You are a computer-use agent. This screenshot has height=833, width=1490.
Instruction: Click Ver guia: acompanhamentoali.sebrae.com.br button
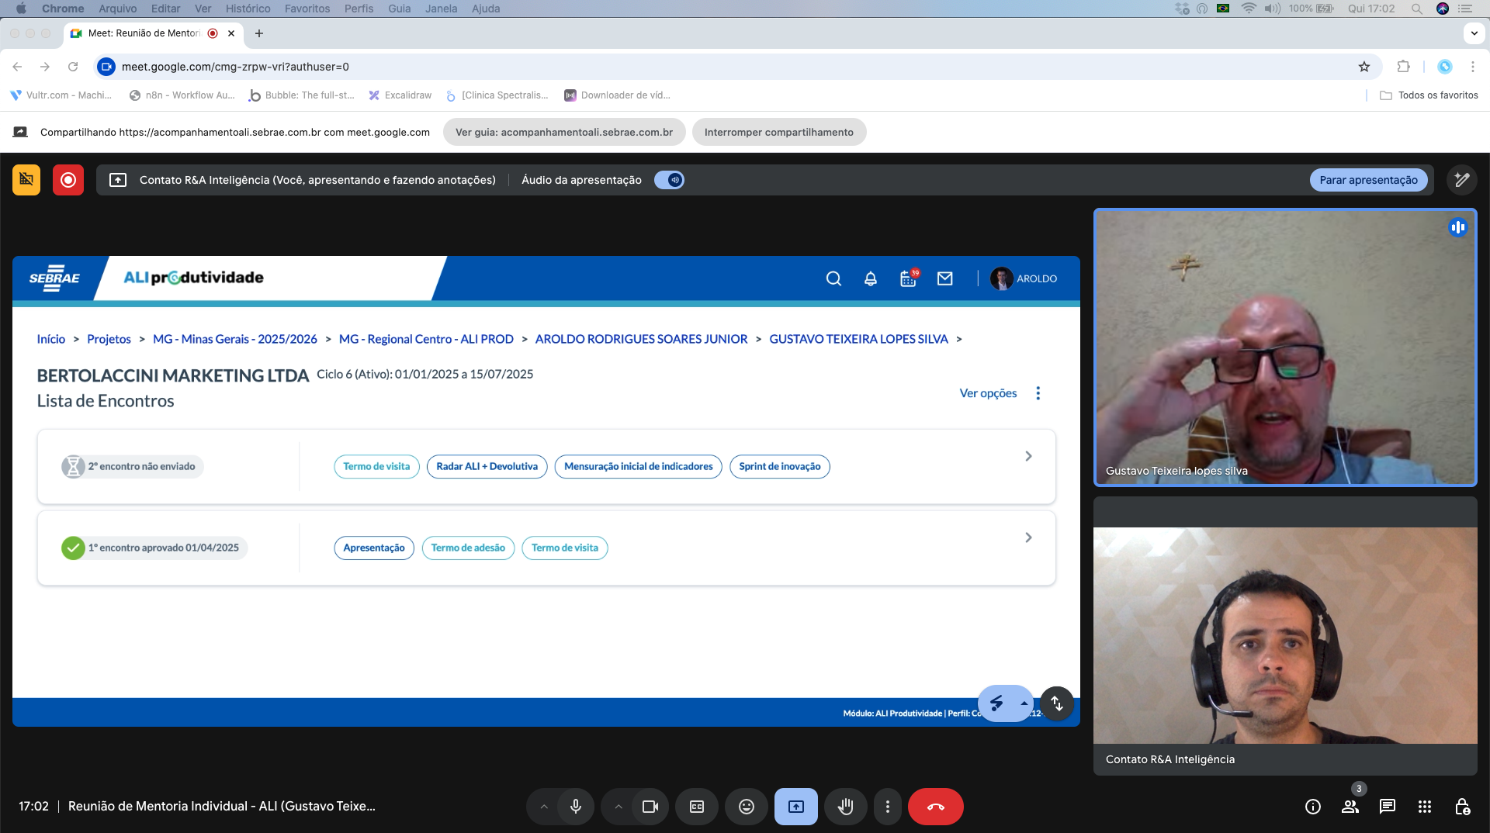point(564,132)
